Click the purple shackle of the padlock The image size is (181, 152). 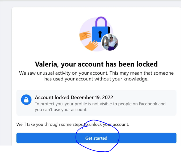pos(101,22)
